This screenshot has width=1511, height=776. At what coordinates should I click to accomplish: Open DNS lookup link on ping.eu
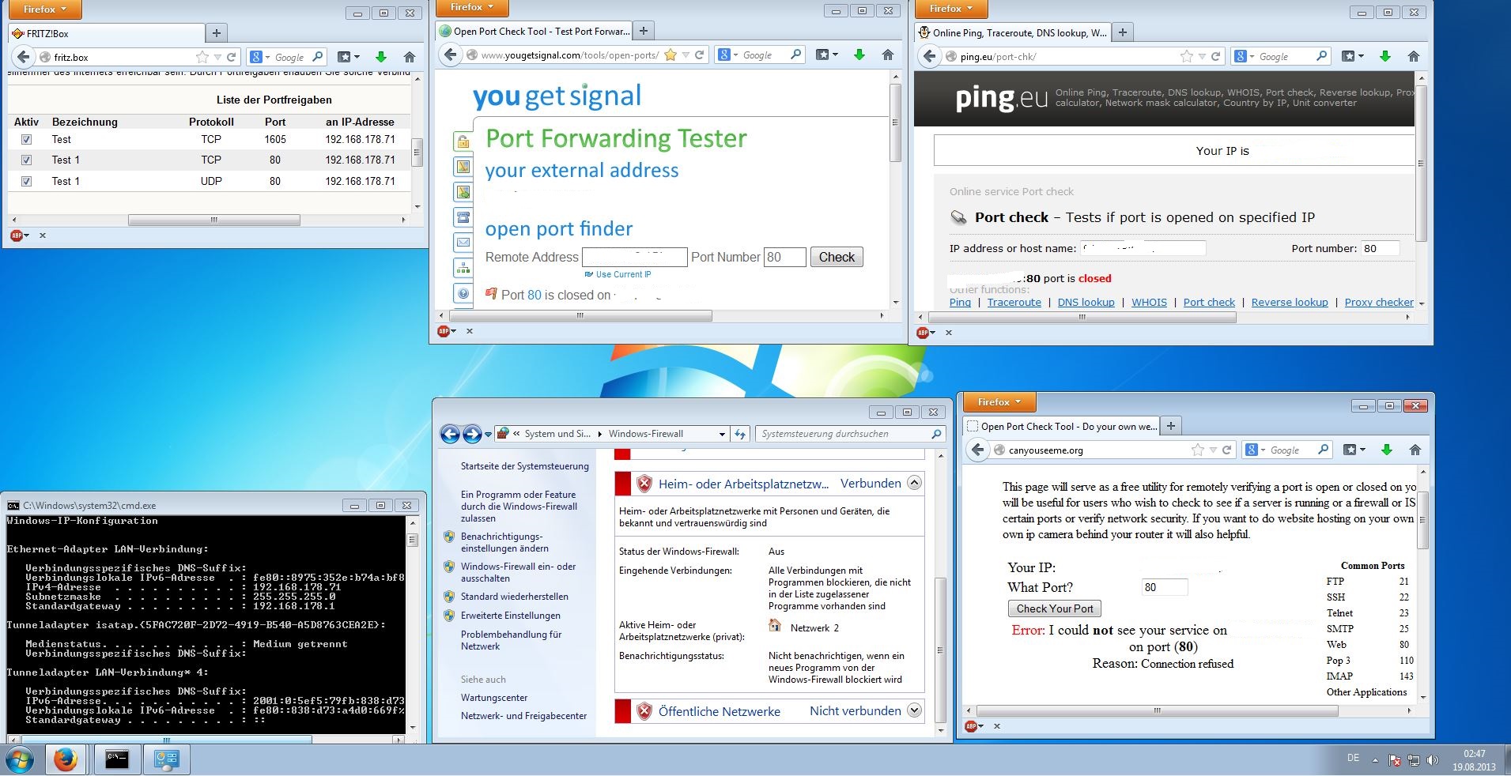click(x=1086, y=303)
